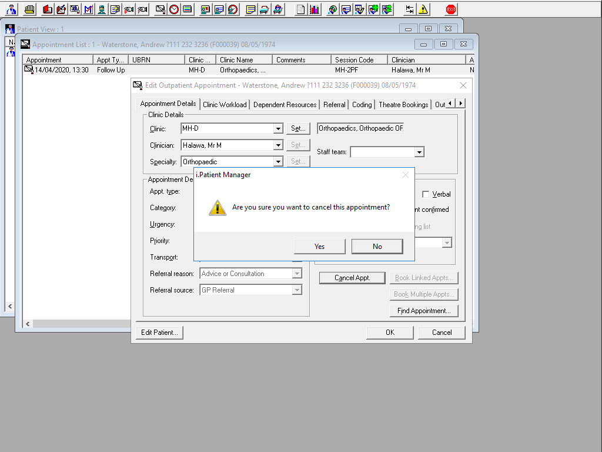
Task: Switch to the Theatre Bookings tab
Action: pos(403,105)
